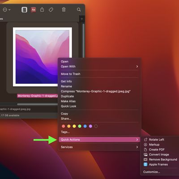Click the Rotate Left icon

(145, 140)
